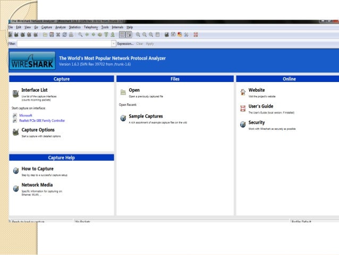This screenshot has width=339, height=255.
Task: Click the Interface List network card icon
Action: [15, 94]
